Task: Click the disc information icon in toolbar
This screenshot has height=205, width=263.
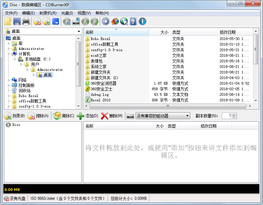Action: pyautogui.click(x=67, y=22)
